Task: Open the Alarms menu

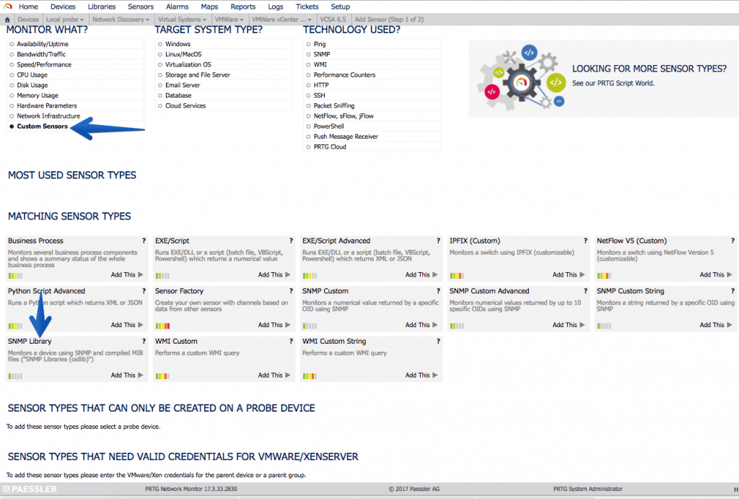Action: click(178, 6)
